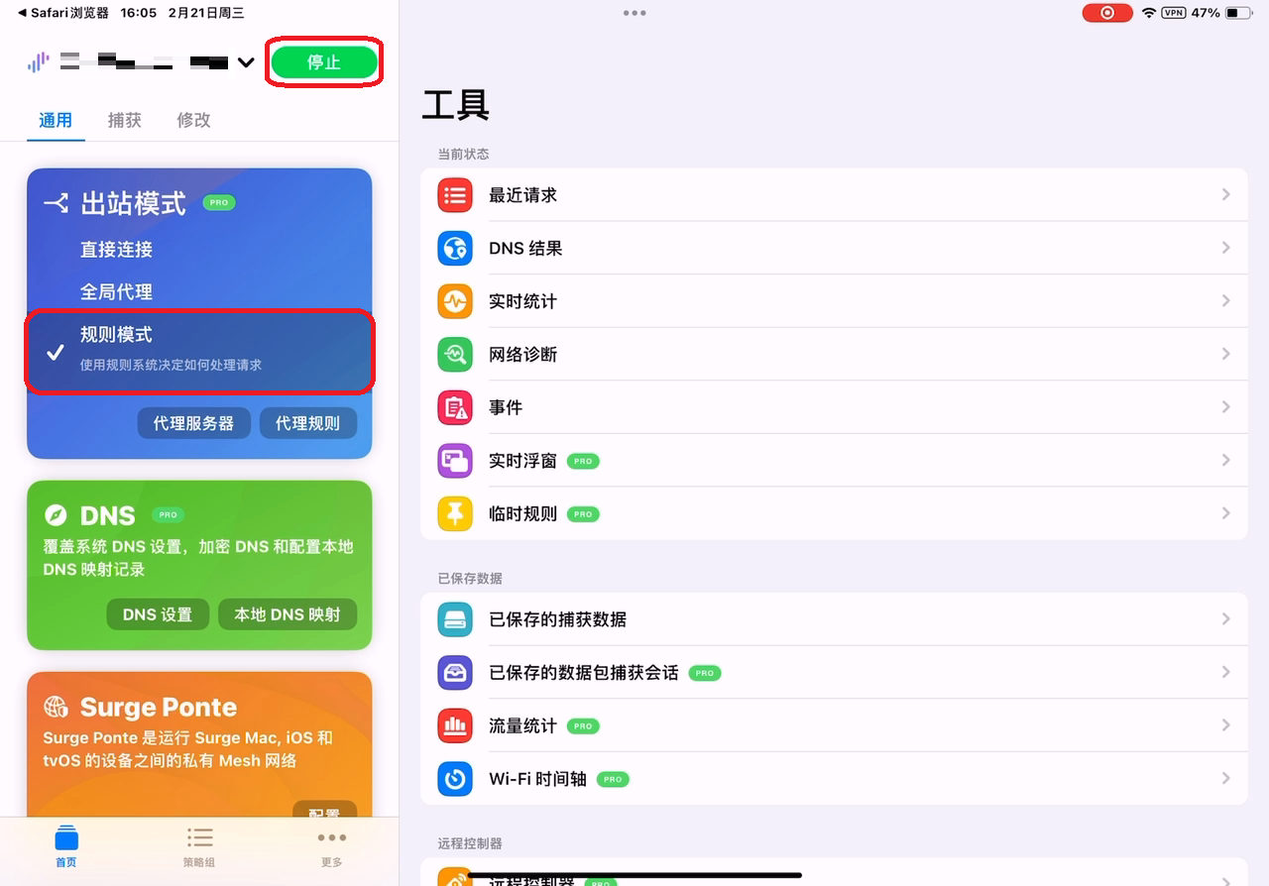The image size is (1269, 886).
Task: Tap the 网络诊断 diagnostic icon
Action: [454, 355]
